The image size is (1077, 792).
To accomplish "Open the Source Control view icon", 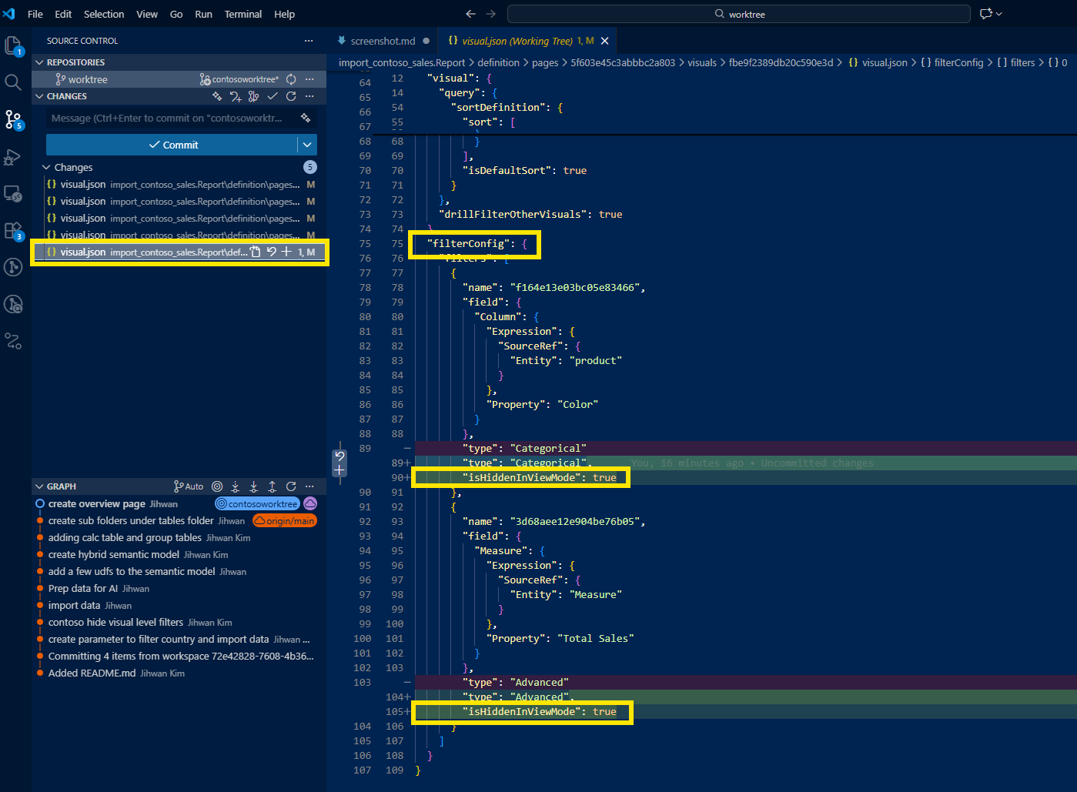I will pyautogui.click(x=13, y=119).
